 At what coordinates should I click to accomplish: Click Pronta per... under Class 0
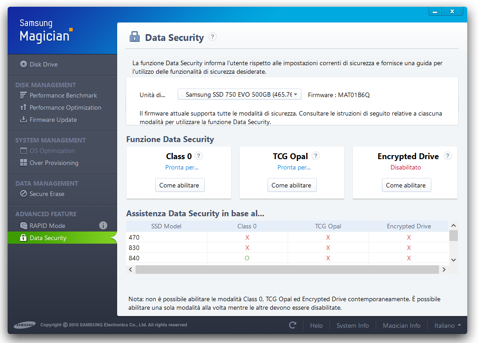tap(182, 167)
